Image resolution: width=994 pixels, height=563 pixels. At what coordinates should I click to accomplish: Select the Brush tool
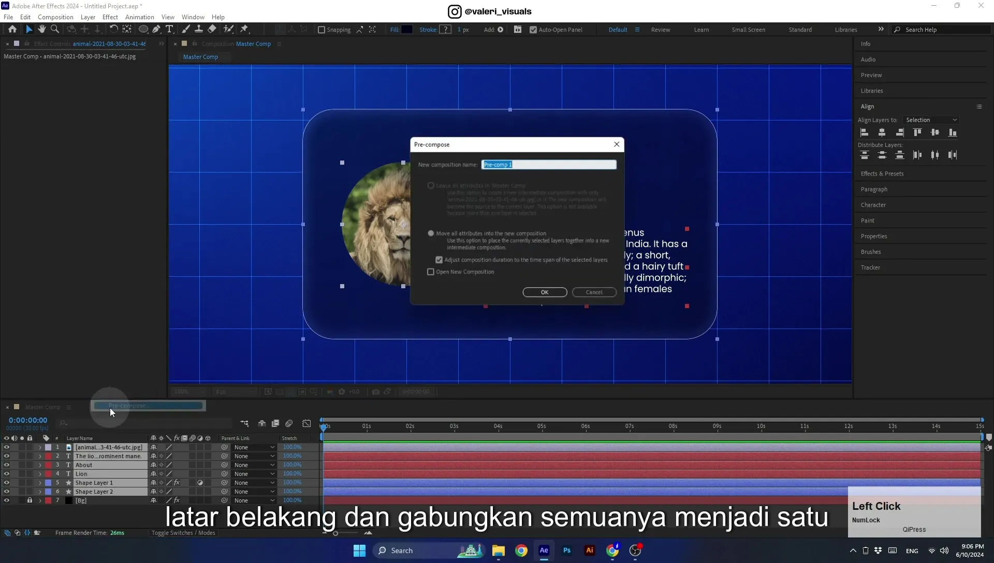coord(186,29)
